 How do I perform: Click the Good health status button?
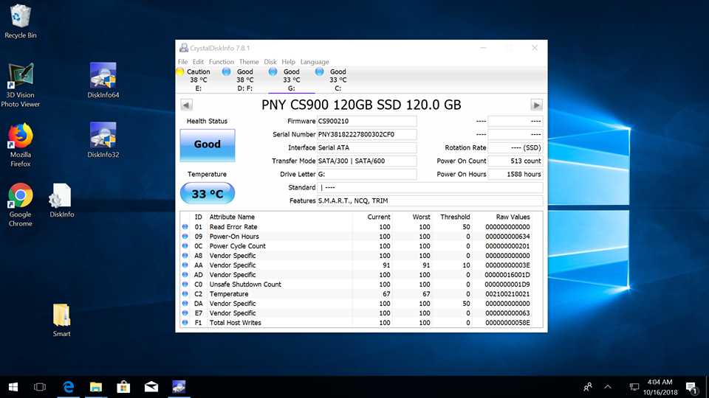[208, 145]
